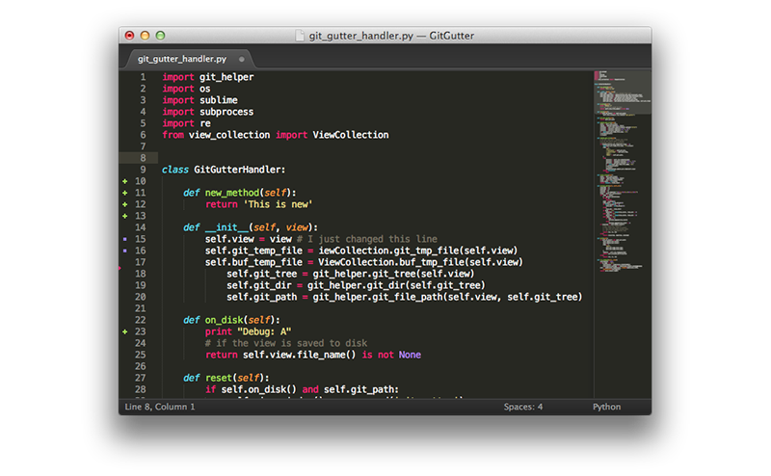Click line number 1 in the gutter
This screenshot has height=476, width=771.
[x=143, y=77]
